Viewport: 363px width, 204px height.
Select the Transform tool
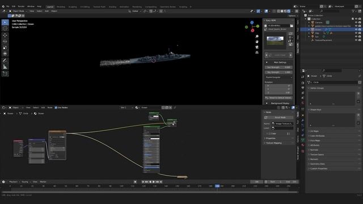[x=5, y=54]
